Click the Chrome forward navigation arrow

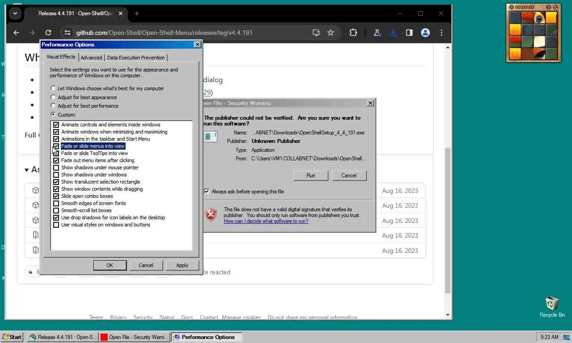click(x=32, y=33)
